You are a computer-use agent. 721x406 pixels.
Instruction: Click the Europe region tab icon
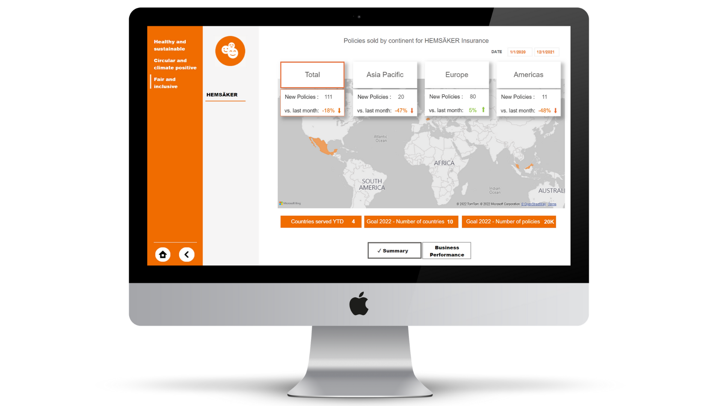456,74
